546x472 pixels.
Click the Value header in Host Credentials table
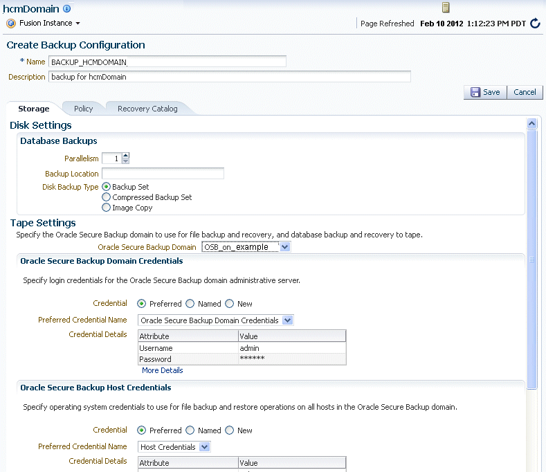click(x=292, y=462)
